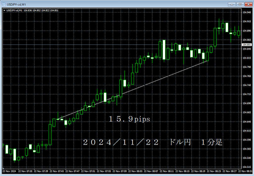
Task: Click the 154.690 price scale value
Action: 247,103
